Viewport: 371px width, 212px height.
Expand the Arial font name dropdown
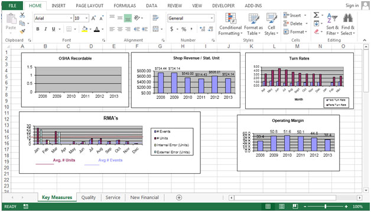tap(71, 18)
